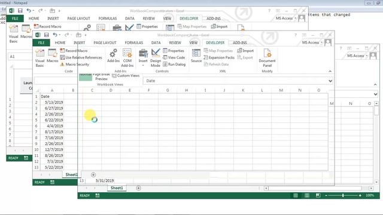Click Name Box showing A1 in back window
Screen dimensions: 383x215
point(20,57)
